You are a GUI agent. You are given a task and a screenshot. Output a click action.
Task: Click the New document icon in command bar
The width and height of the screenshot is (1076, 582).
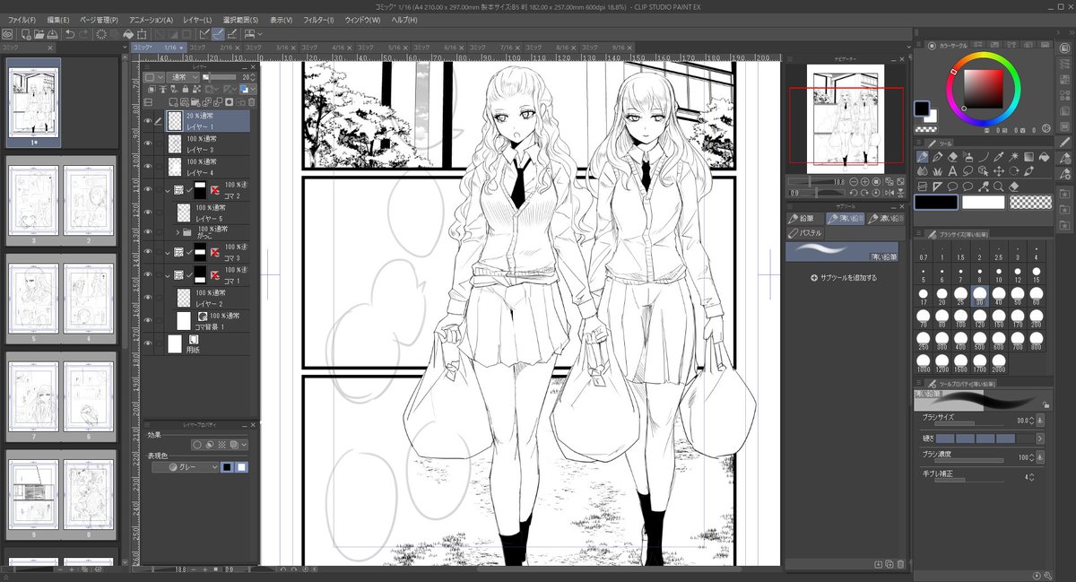(x=26, y=34)
